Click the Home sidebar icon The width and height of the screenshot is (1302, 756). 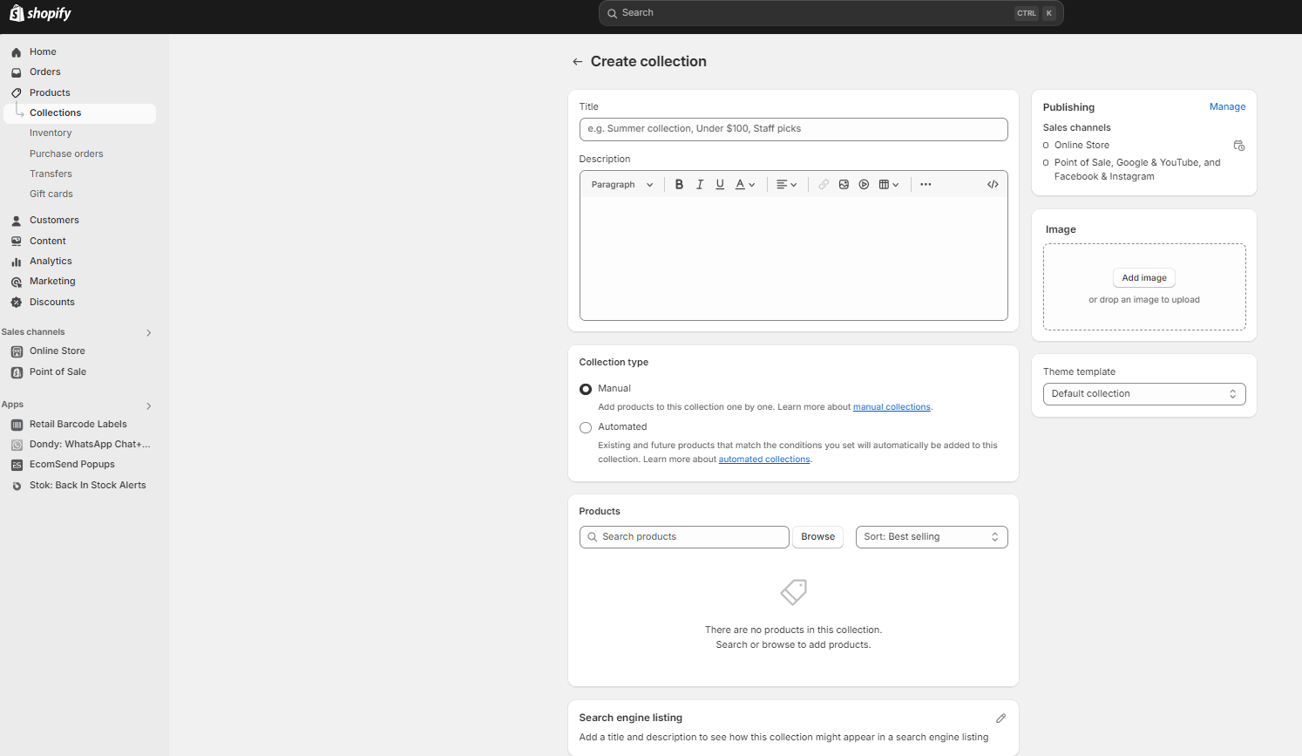pos(16,52)
